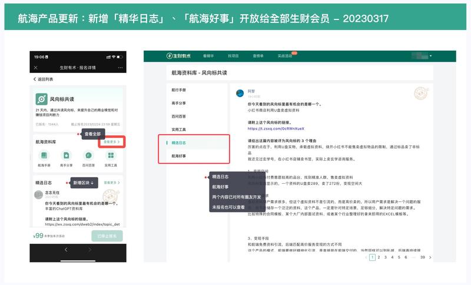Jump to page 39 in pagination

pos(423,257)
